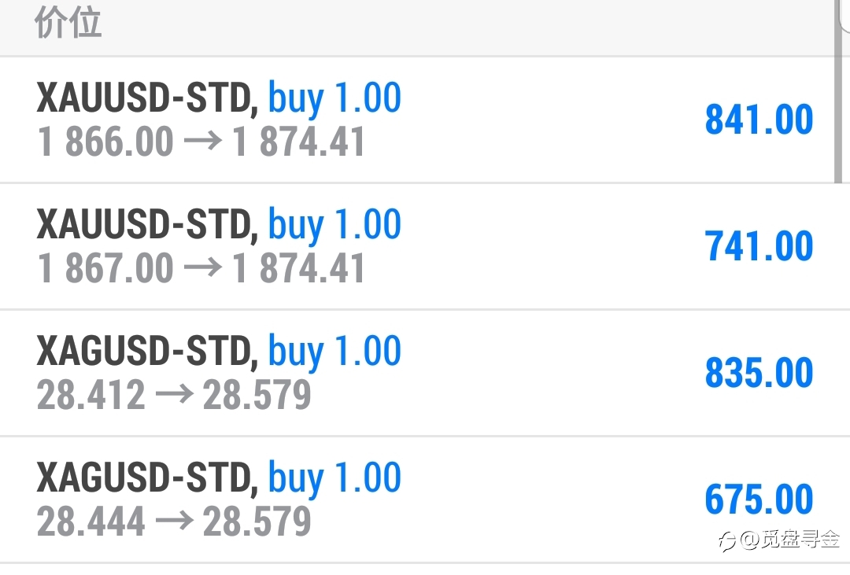Click the 741.00 profit value
This screenshot has width=850, height=575.
tap(759, 246)
